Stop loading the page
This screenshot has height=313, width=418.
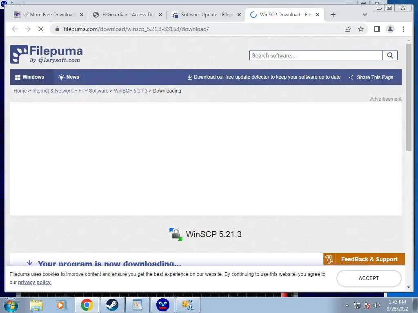click(41, 29)
